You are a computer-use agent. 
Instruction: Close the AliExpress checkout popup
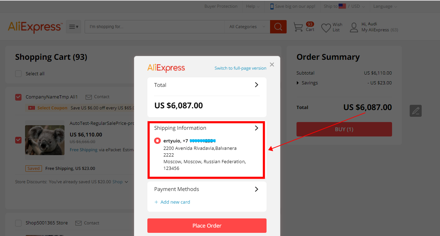click(272, 65)
